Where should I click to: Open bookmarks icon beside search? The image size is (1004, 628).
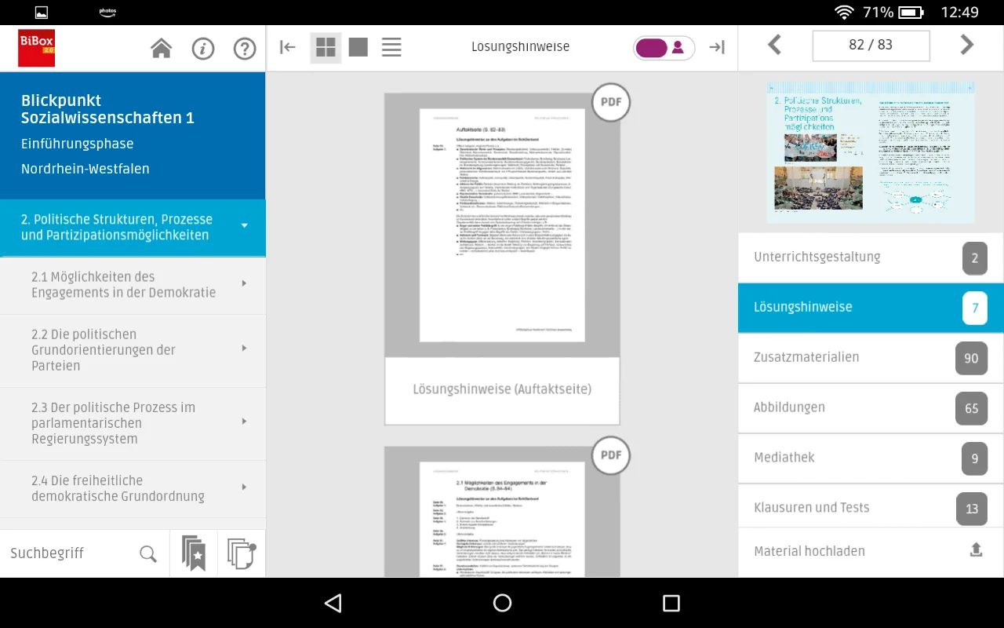pos(193,553)
